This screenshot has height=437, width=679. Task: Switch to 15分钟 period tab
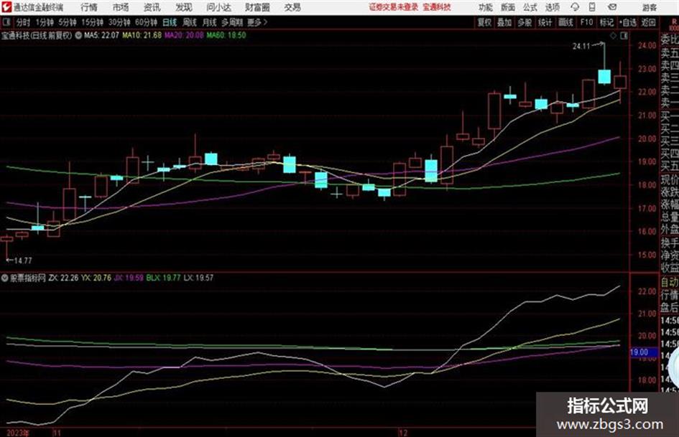[x=92, y=22]
